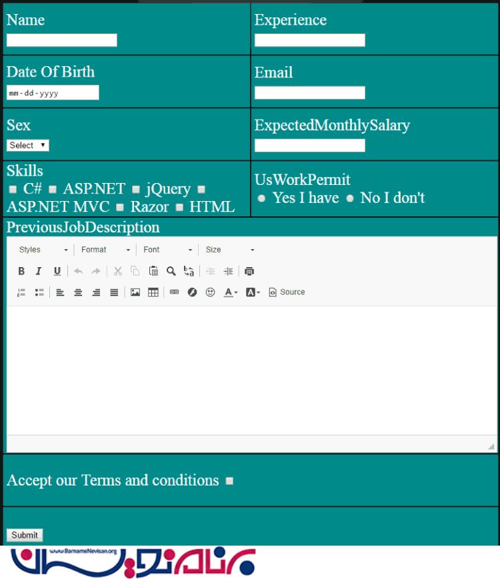Open the Font dropdown

click(x=167, y=250)
